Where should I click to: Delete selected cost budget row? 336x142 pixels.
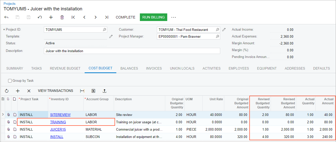click(29, 91)
